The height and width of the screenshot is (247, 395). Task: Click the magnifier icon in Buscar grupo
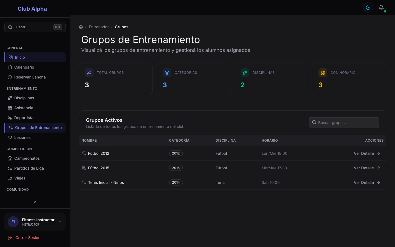pos(314,122)
